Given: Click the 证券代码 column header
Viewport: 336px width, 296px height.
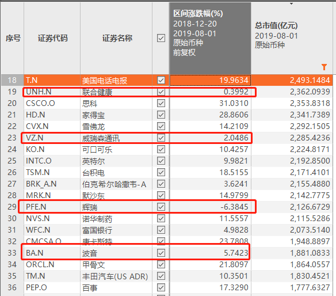Looking at the screenshot, I should [52, 39].
